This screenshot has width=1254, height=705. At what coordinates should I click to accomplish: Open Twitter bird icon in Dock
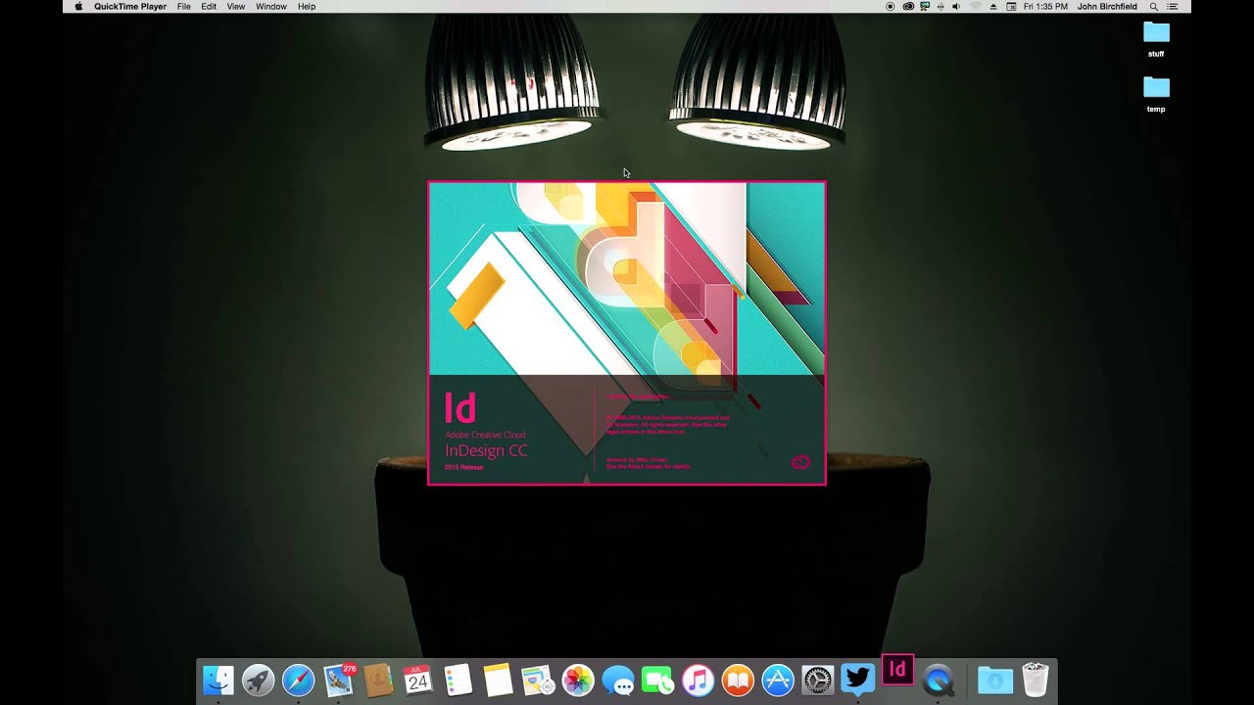pos(858,680)
